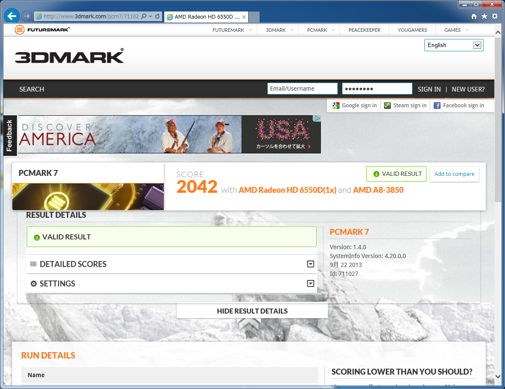Expand the 3DMARK menu arrow

pyautogui.click(x=292, y=30)
